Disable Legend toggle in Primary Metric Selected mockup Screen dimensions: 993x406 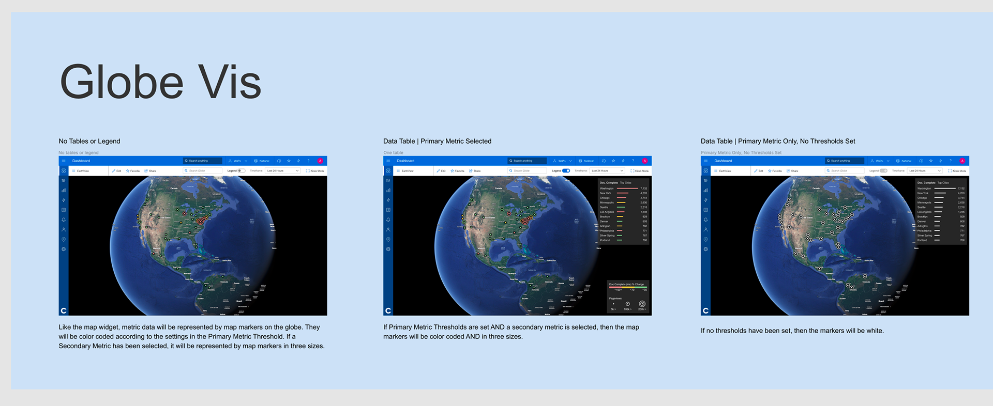click(x=566, y=170)
